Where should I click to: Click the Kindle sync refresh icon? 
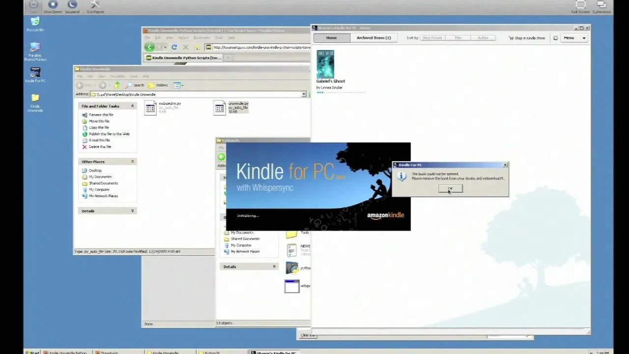pyautogui.click(x=555, y=38)
